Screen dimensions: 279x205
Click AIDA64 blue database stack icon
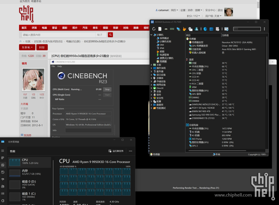tap(211, 29)
